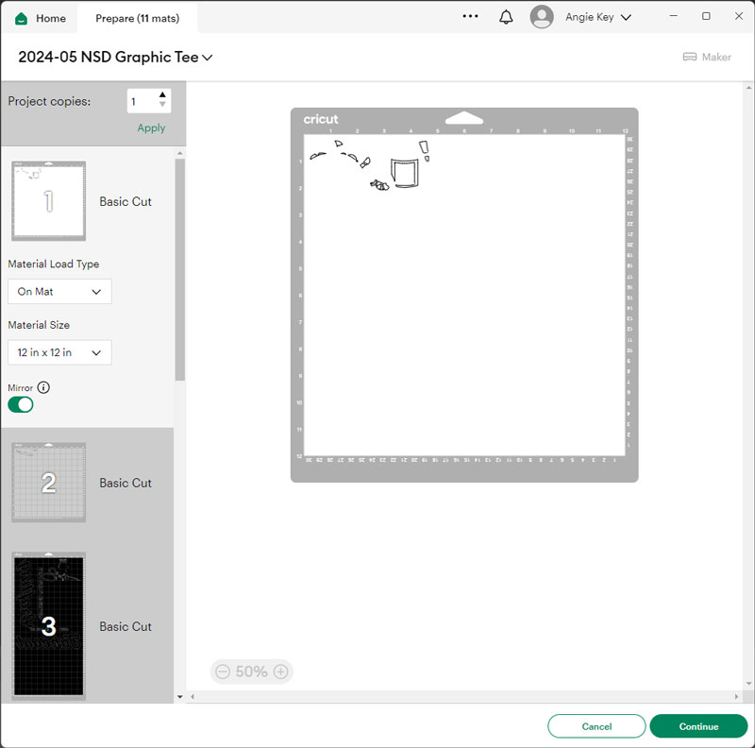Click the green Home house icon
The image size is (755, 748).
(21, 19)
